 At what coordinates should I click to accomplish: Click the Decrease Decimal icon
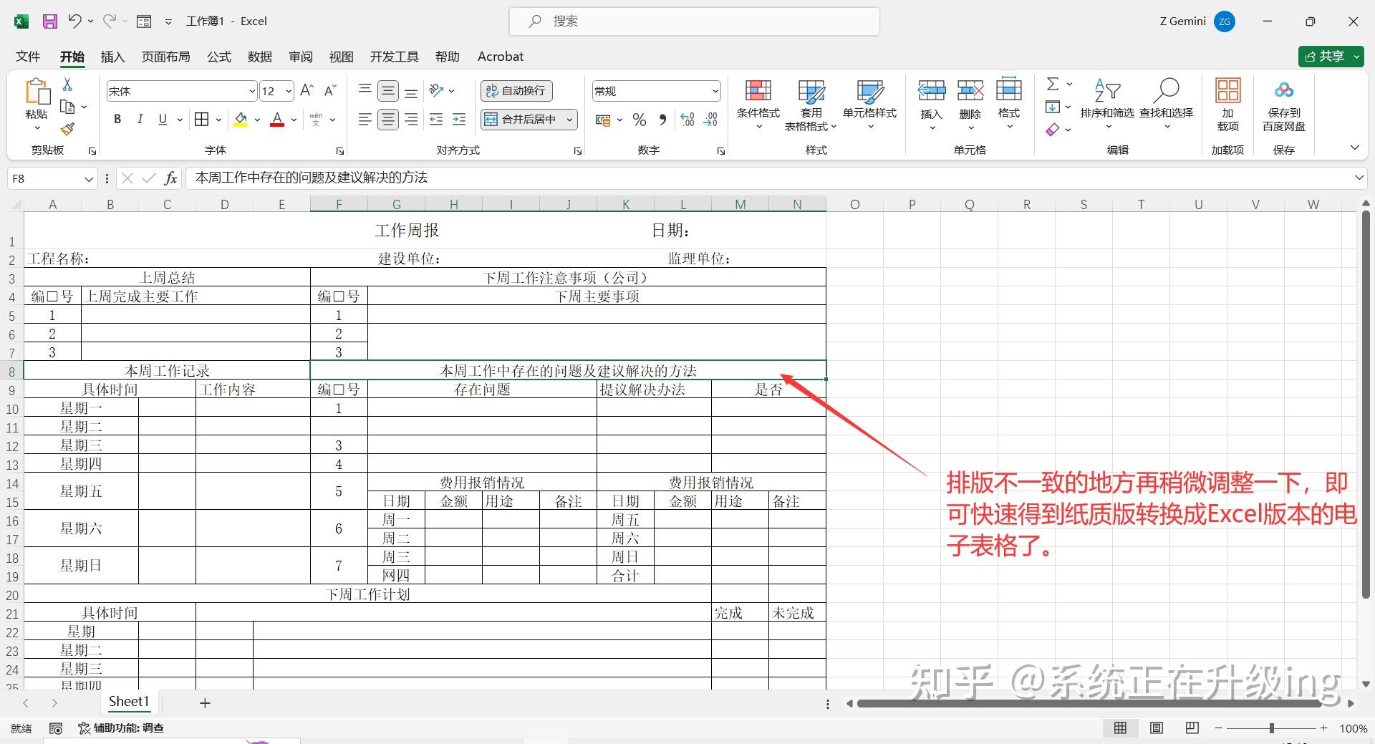click(710, 120)
